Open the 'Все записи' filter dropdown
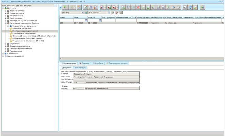The width and height of the screenshot is (225, 136). click(x=109, y=13)
